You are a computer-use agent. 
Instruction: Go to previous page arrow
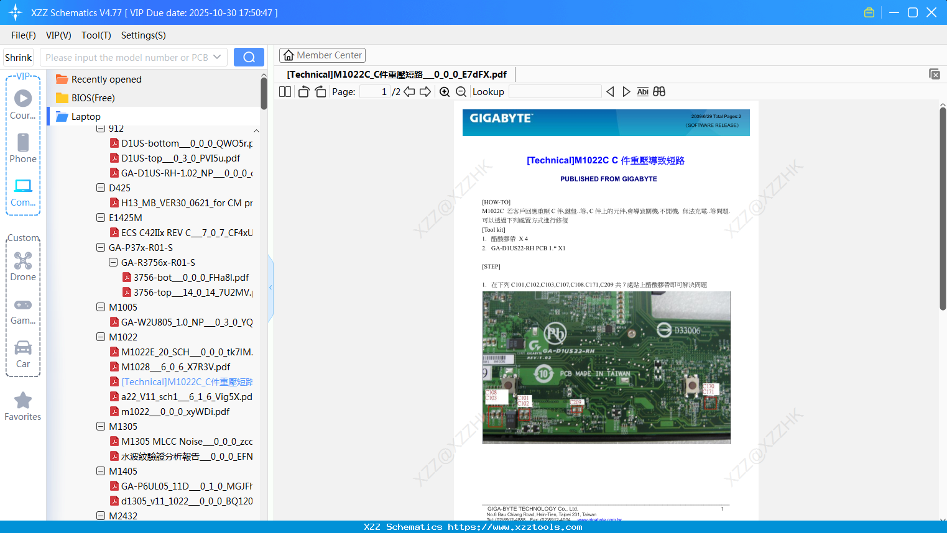pyautogui.click(x=409, y=92)
